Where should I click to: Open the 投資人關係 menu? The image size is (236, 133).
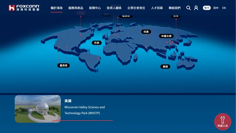pos(114,8)
